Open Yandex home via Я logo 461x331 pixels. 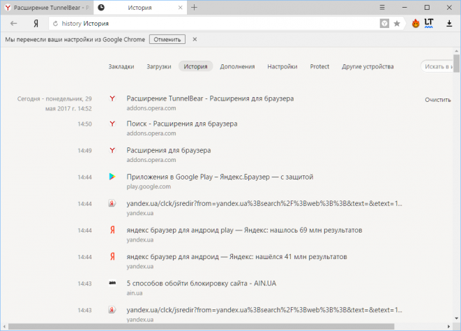pyautogui.click(x=36, y=24)
